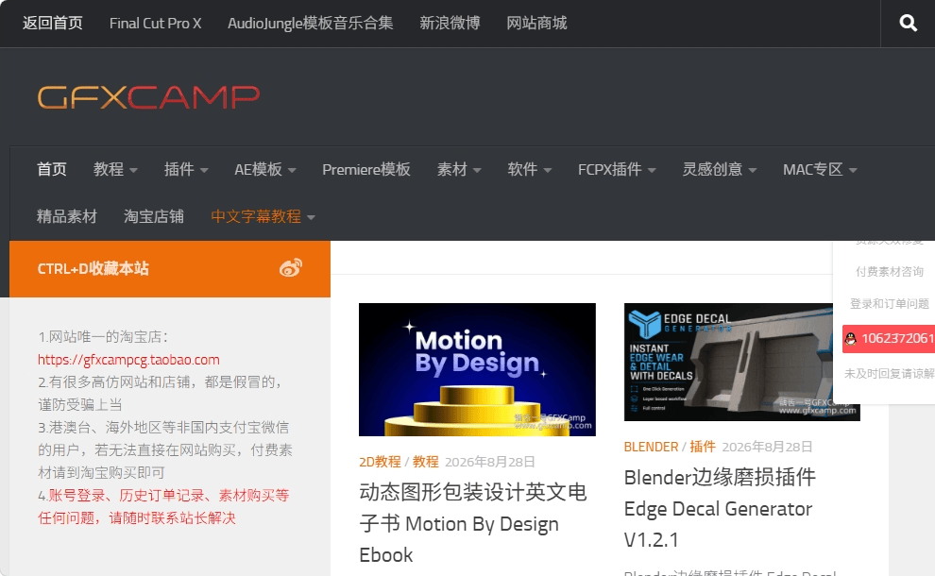This screenshot has height=576, width=935.
Task: Click 登录和订单问题 in floating panel
Action: coord(889,304)
